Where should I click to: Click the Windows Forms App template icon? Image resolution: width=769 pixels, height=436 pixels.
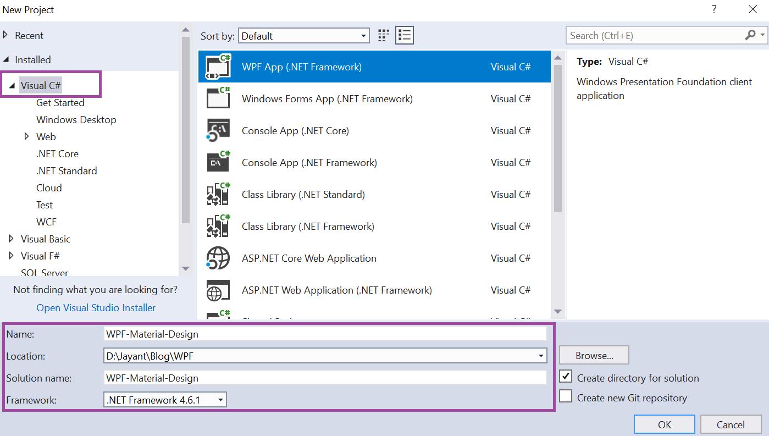pyautogui.click(x=218, y=99)
